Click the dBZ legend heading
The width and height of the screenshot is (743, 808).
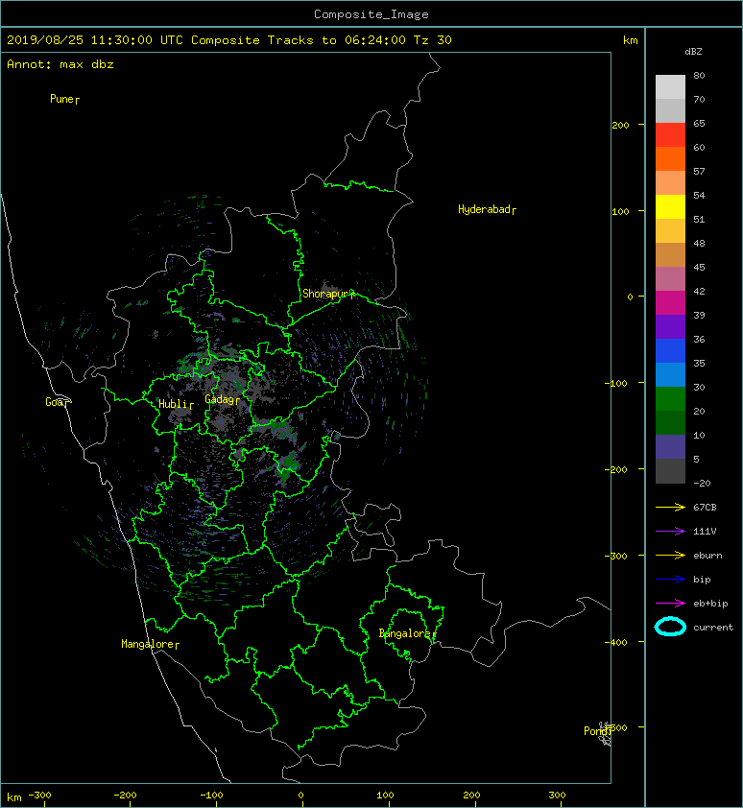pos(693,52)
